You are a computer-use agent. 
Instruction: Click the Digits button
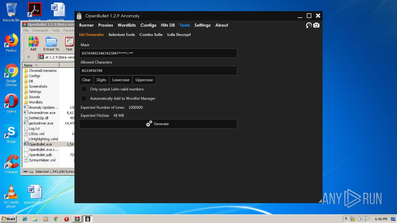101,80
